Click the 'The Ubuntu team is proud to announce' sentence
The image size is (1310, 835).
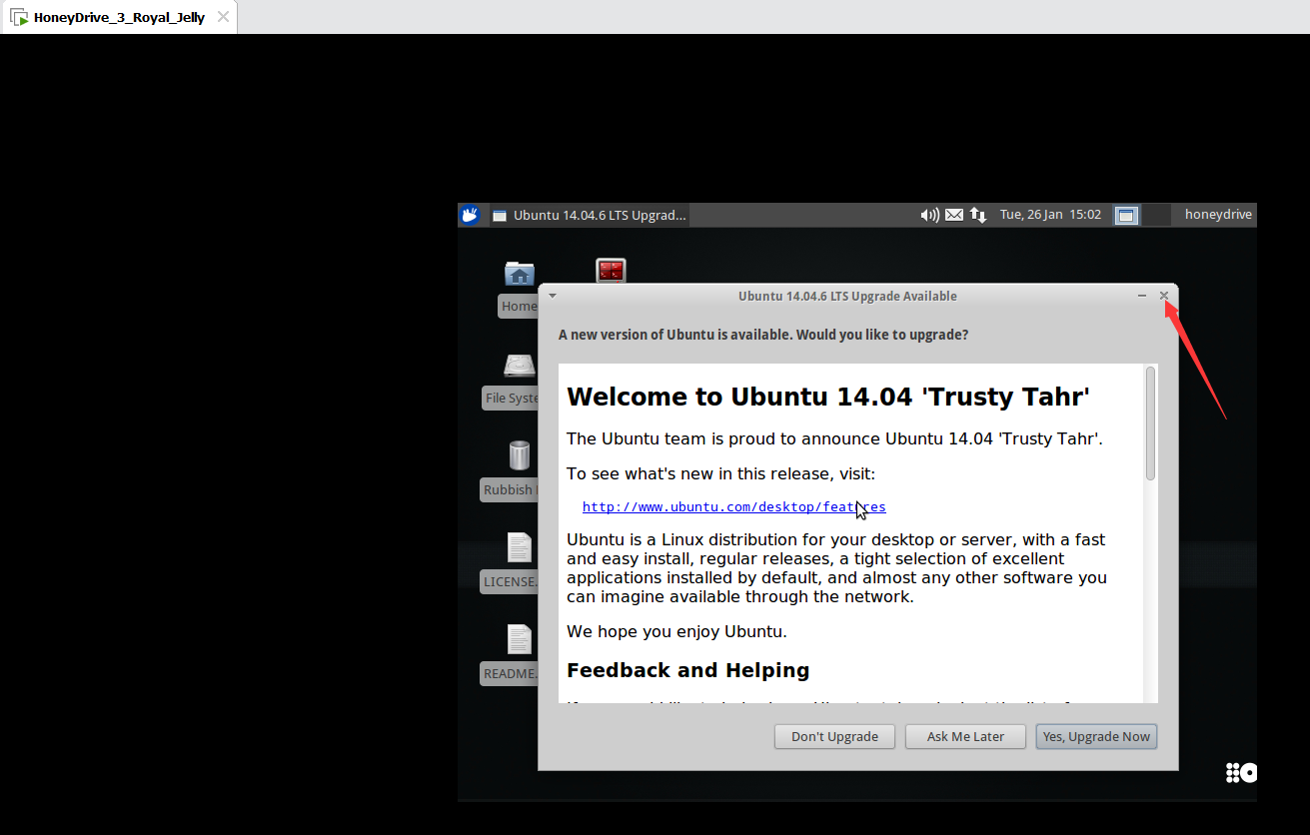834,438
